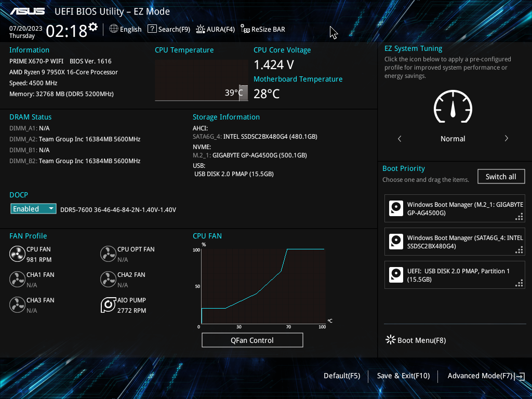Viewport: 532px width, 399px height.
Task: Click the EZ System Tuning speedometer gauge
Action: [x=453, y=107]
